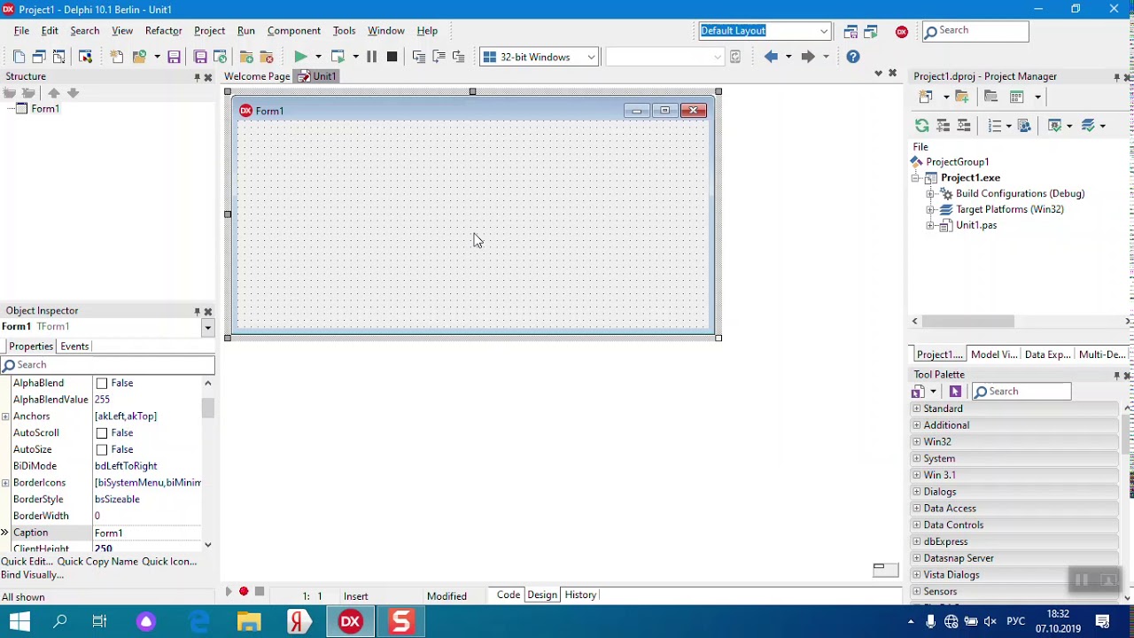Expand the Standard palette category
This screenshot has height=638, width=1134.
coord(916,408)
